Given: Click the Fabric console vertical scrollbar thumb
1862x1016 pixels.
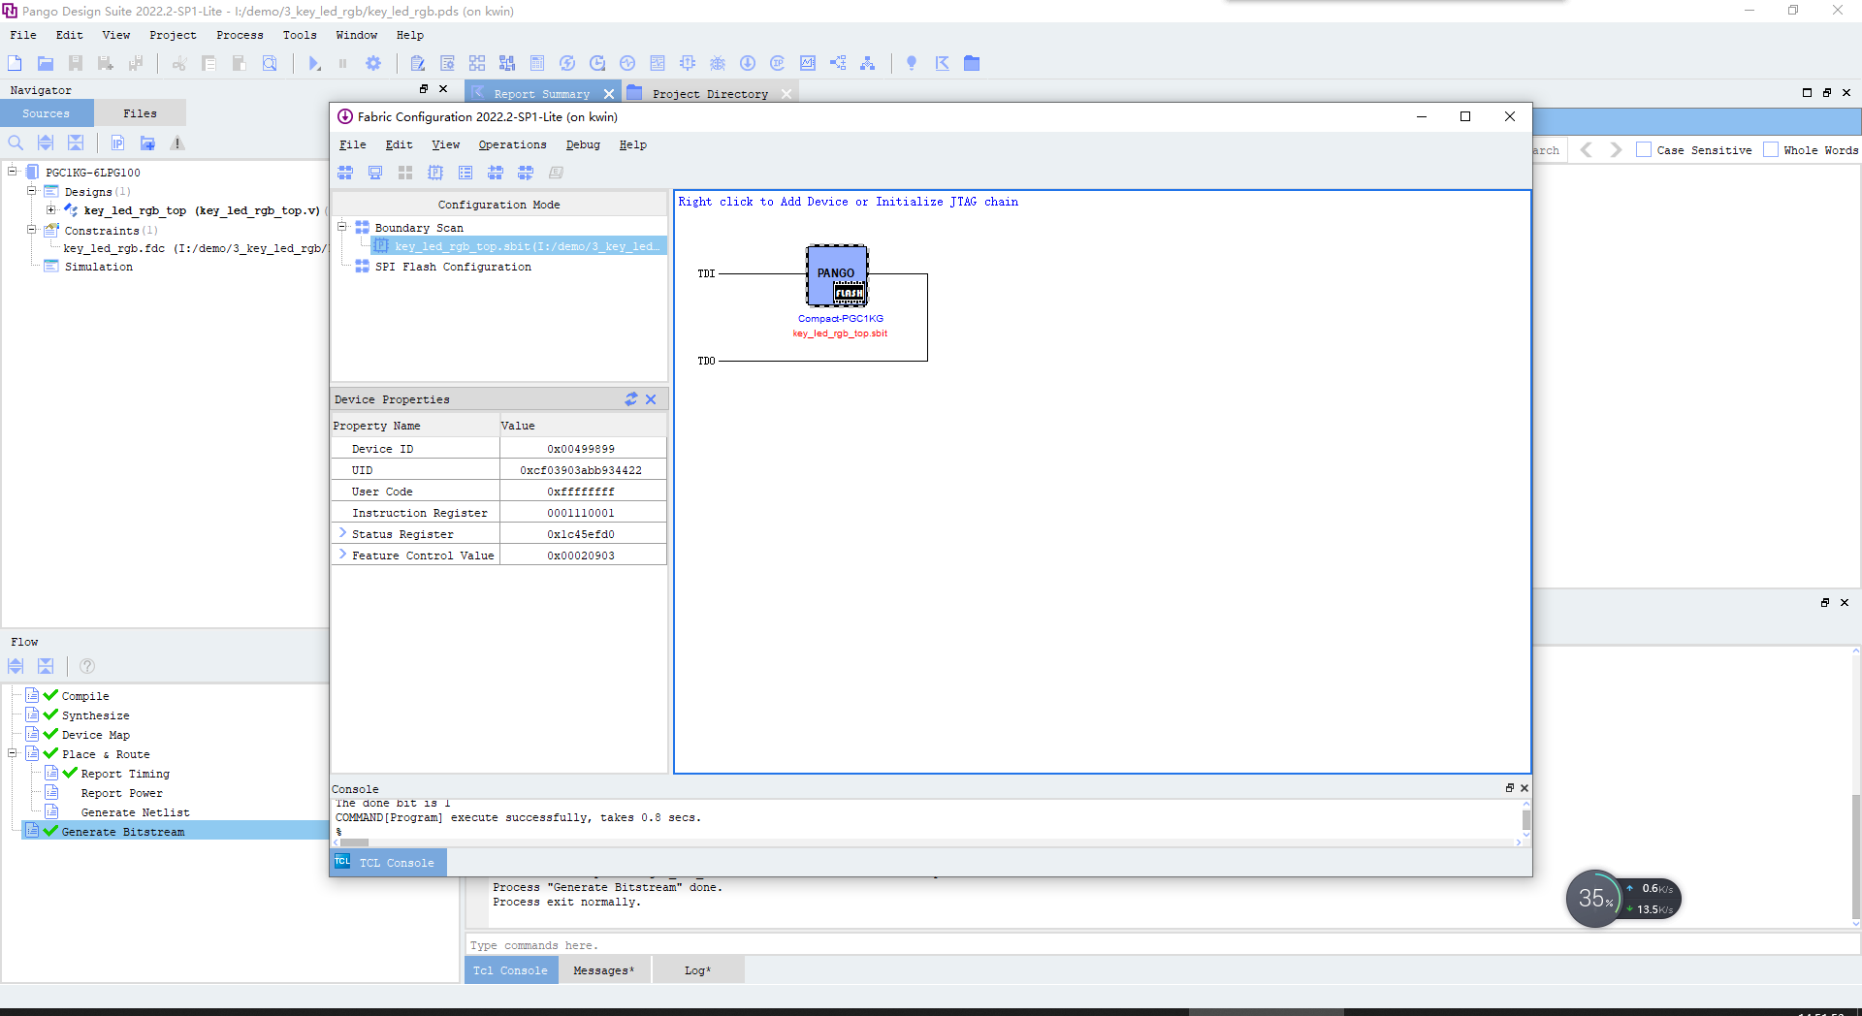Looking at the screenshot, I should pos(1525,820).
